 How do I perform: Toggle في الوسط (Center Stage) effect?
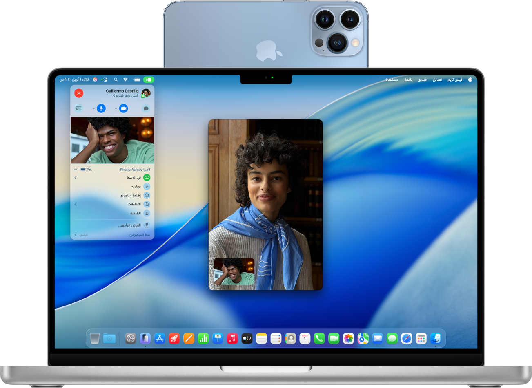pyautogui.click(x=146, y=177)
